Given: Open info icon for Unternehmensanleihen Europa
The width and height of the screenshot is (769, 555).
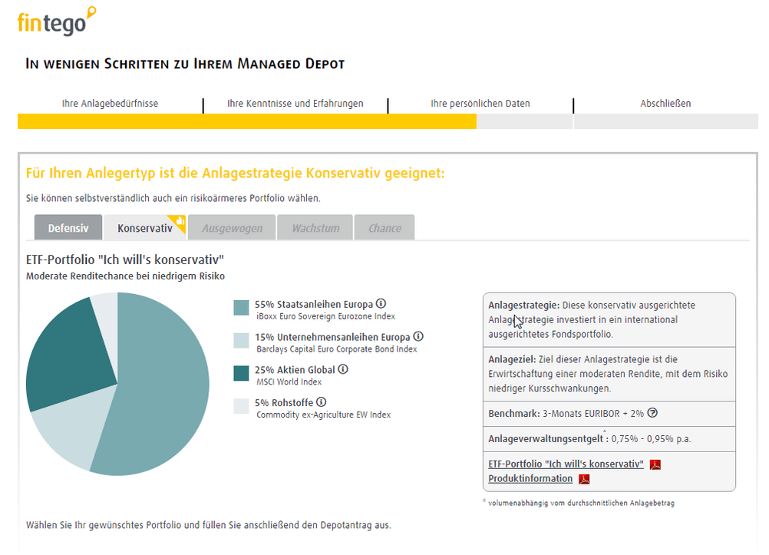Looking at the screenshot, I should coord(418,337).
